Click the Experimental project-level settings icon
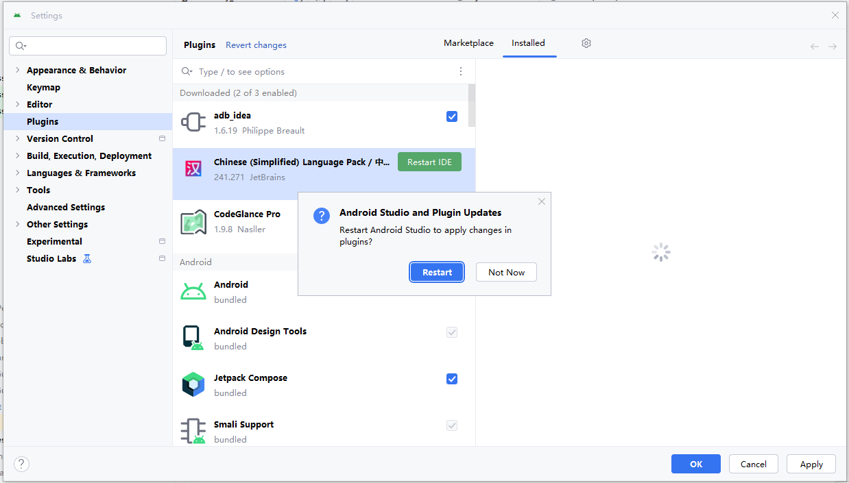849x483 pixels. pos(163,241)
